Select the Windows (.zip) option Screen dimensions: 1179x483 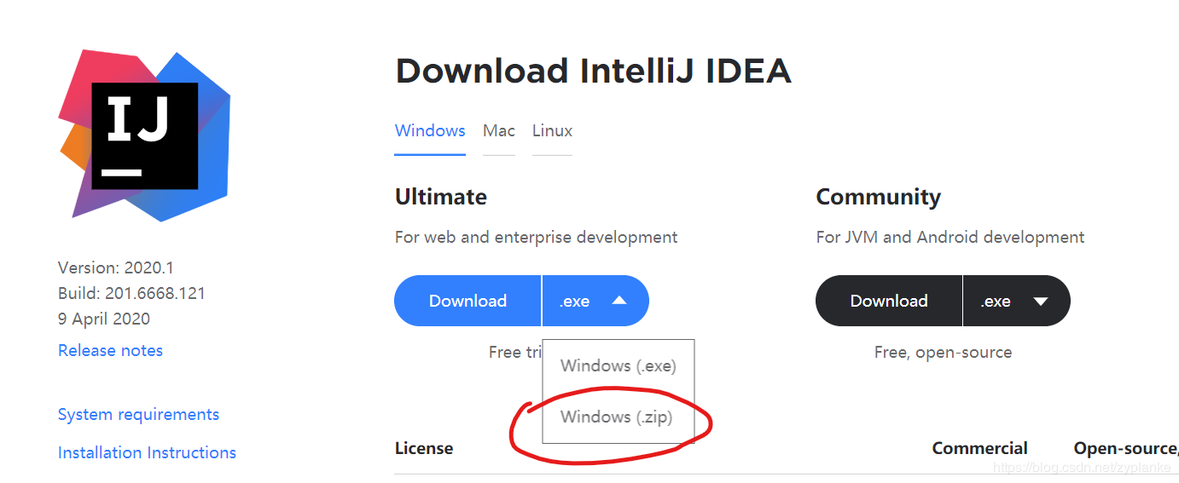(617, 417)
